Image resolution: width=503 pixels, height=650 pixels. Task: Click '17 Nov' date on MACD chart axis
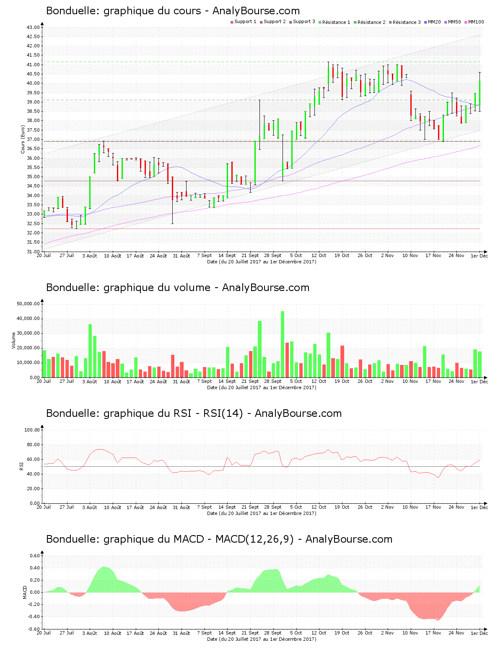click(433, 633)
